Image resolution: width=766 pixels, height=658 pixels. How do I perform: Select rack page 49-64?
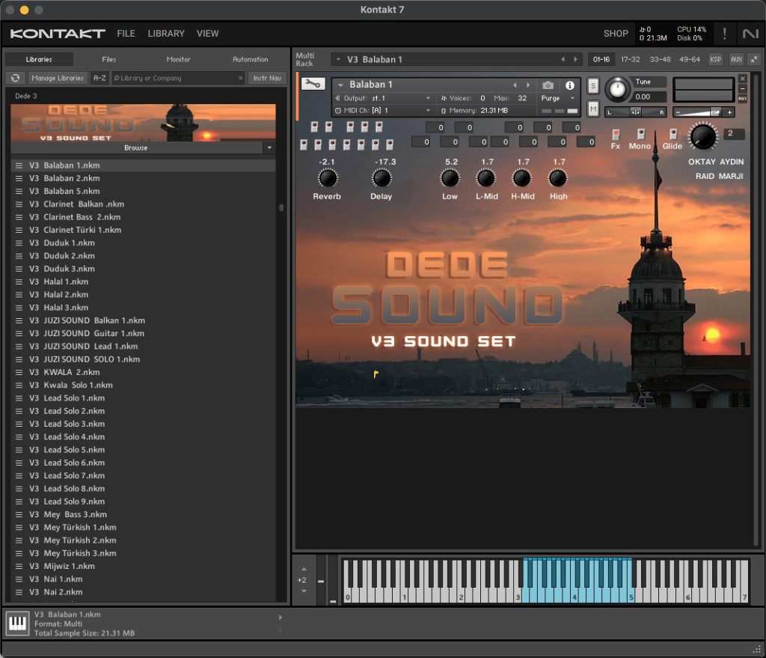pos(689,59)
